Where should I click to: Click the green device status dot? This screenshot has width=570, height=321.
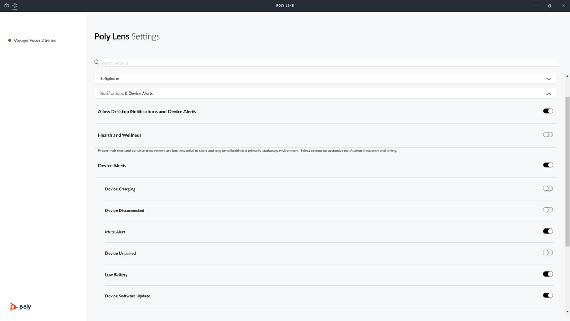click(10, 40)
